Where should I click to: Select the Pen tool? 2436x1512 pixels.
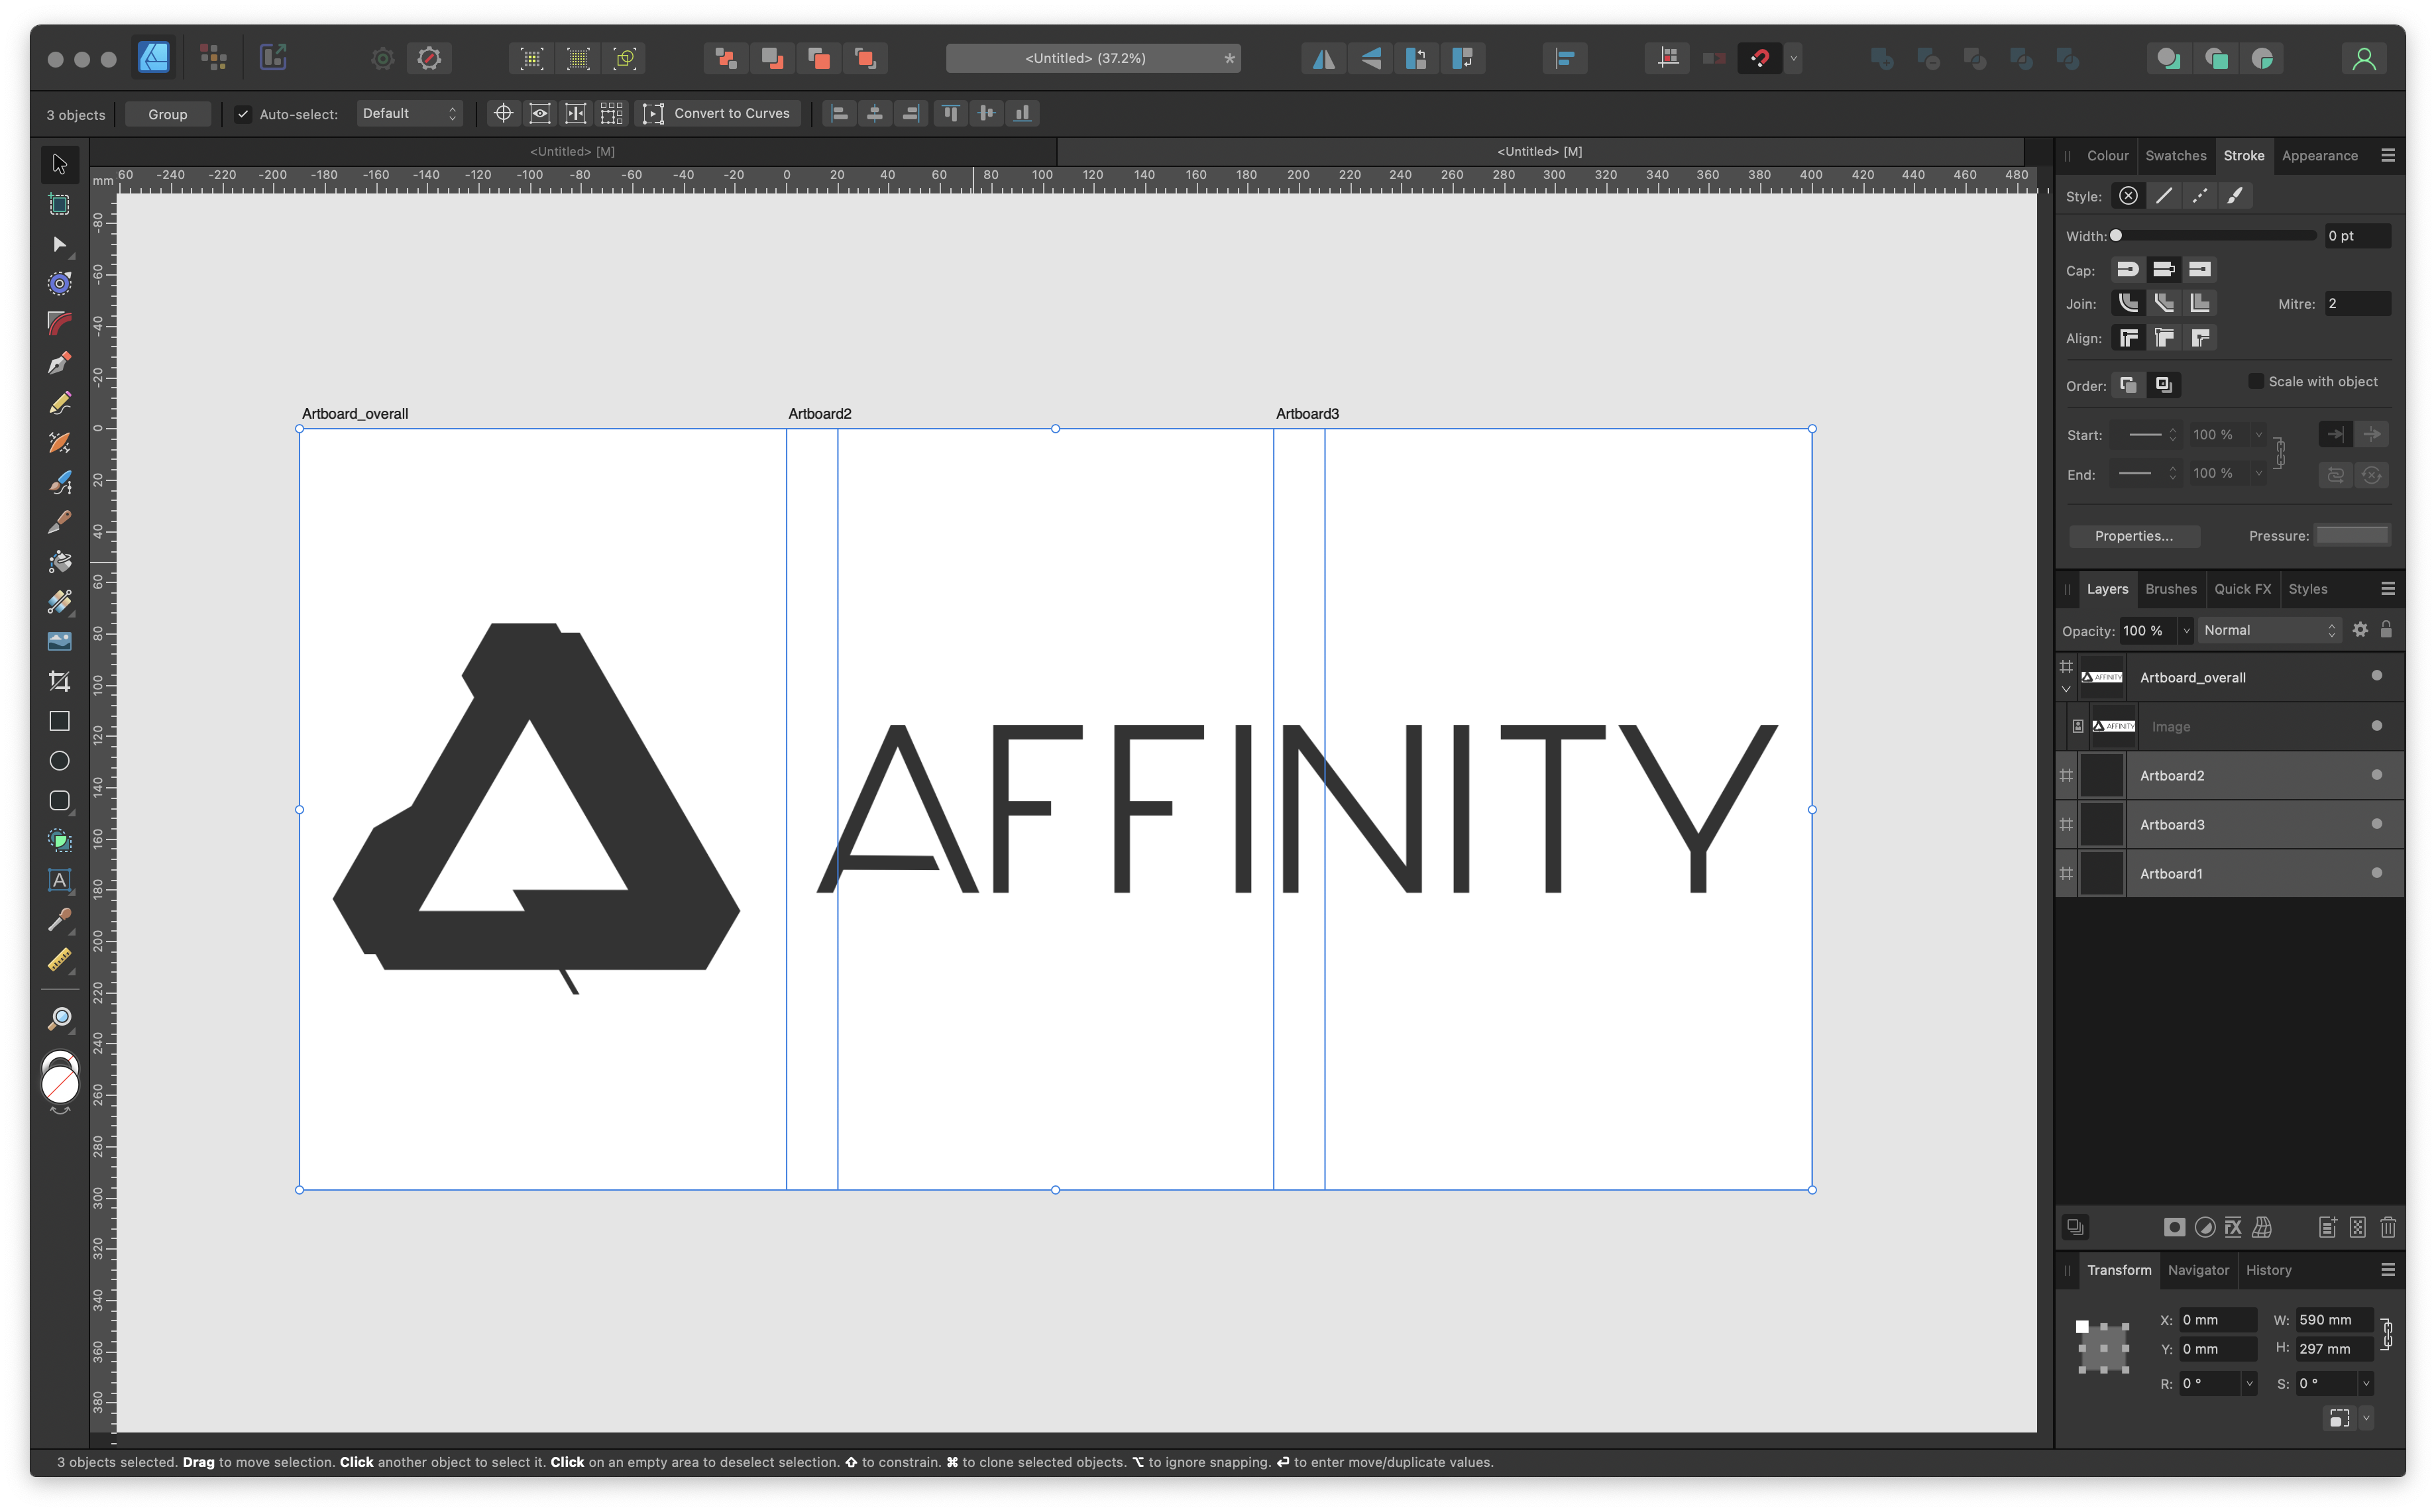coord(60,363)
